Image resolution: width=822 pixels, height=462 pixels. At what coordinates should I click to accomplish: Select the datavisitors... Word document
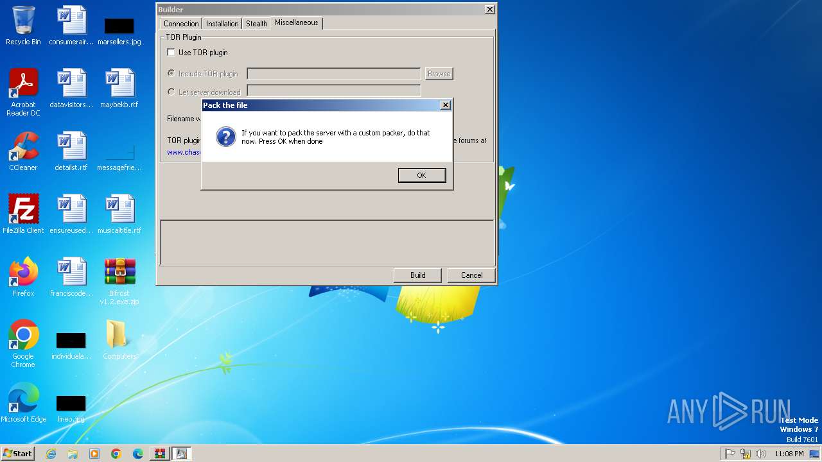coord(71,89)
